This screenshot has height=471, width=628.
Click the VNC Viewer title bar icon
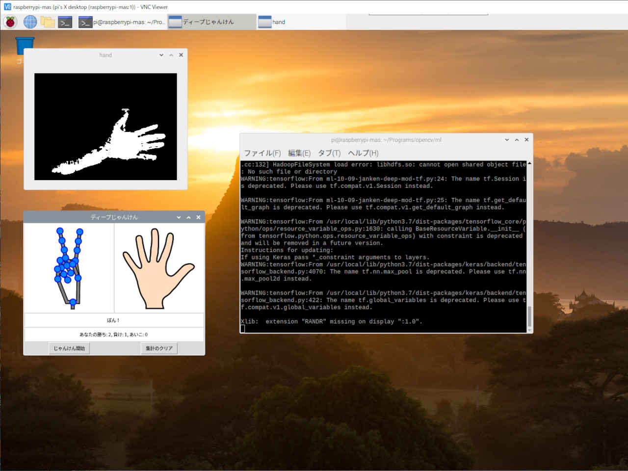[7, 7]
